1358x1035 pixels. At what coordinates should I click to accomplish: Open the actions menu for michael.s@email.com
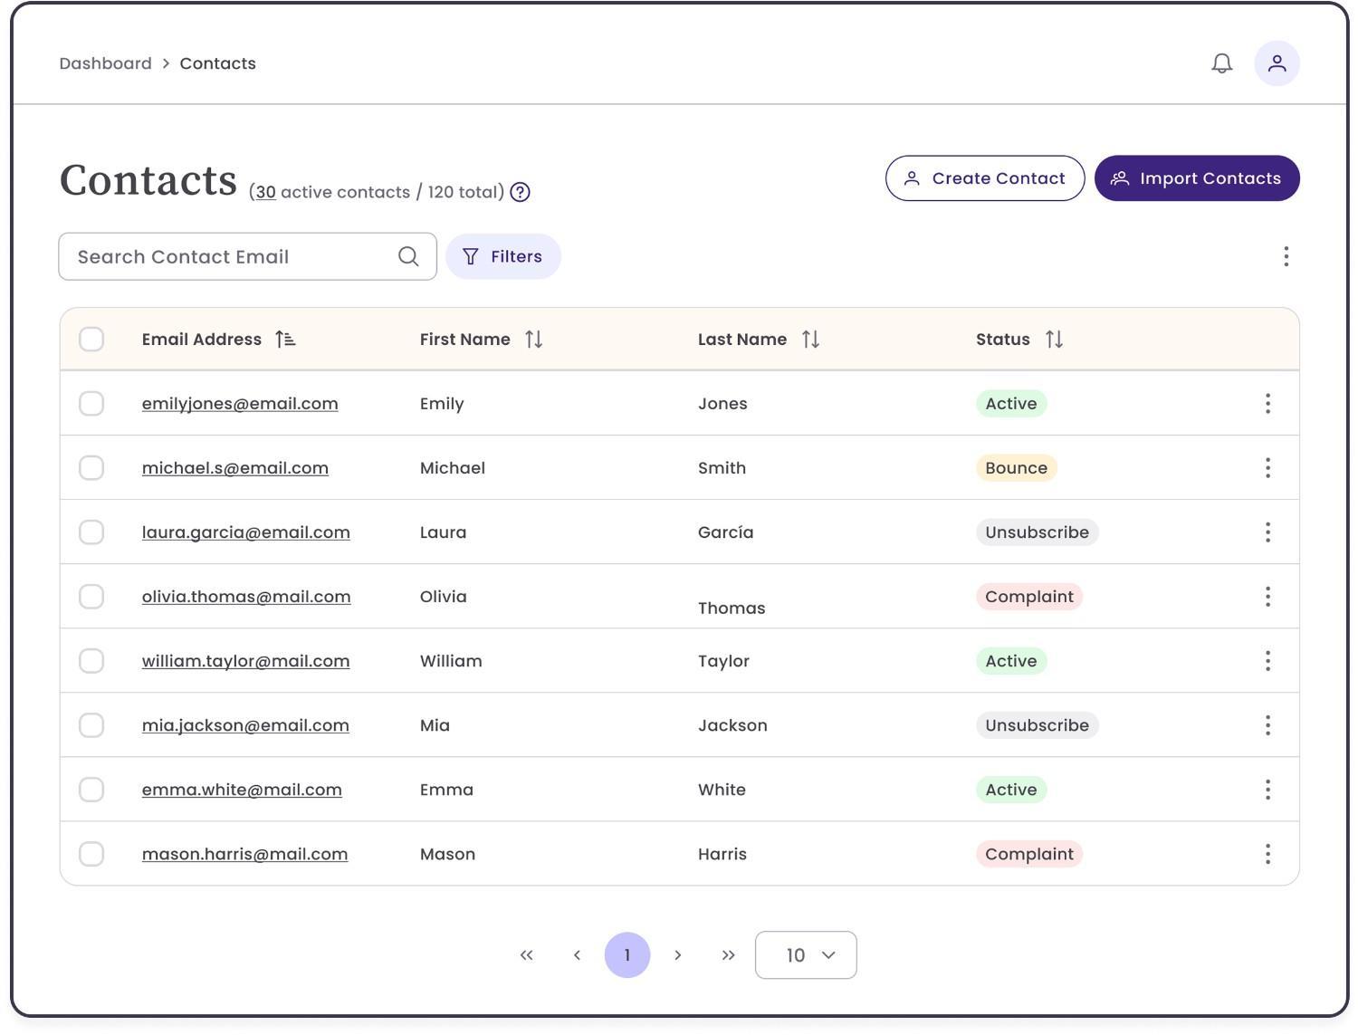click(1267, 467)
